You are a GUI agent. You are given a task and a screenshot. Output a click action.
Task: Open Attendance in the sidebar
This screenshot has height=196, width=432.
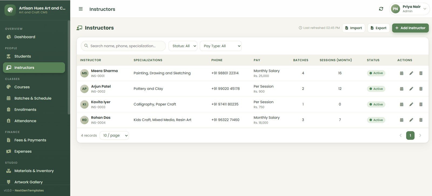34,121
